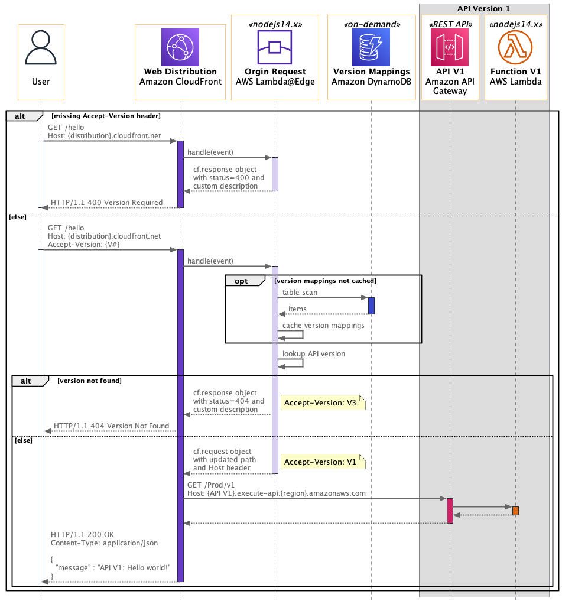Select the Amazon CloudFront Web Distribution icon

[180, 46]
